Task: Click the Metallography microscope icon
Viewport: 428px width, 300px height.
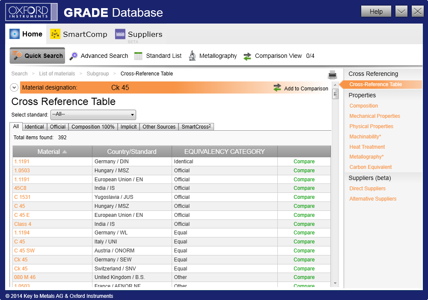Action: 193,56
